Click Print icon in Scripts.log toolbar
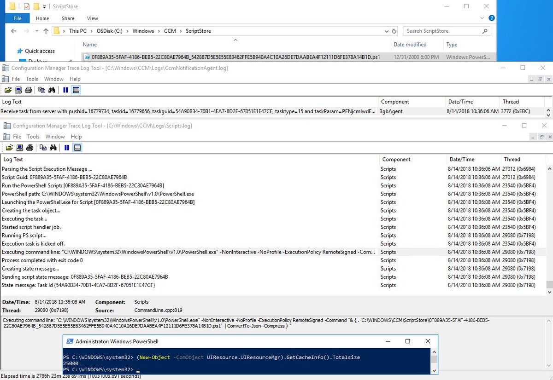Screen dimensions: 553x380 [x=29, y=148]
